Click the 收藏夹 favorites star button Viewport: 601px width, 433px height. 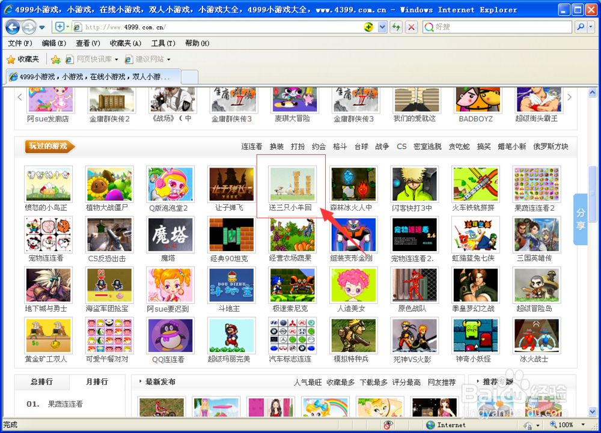click(23, 59)
